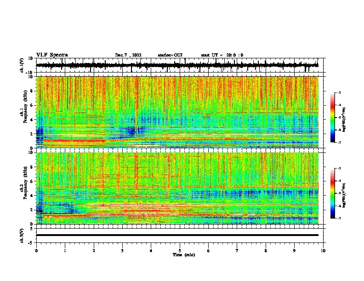Click the ch.1 colorbar log(PSD) unit label

coord(344,119)
